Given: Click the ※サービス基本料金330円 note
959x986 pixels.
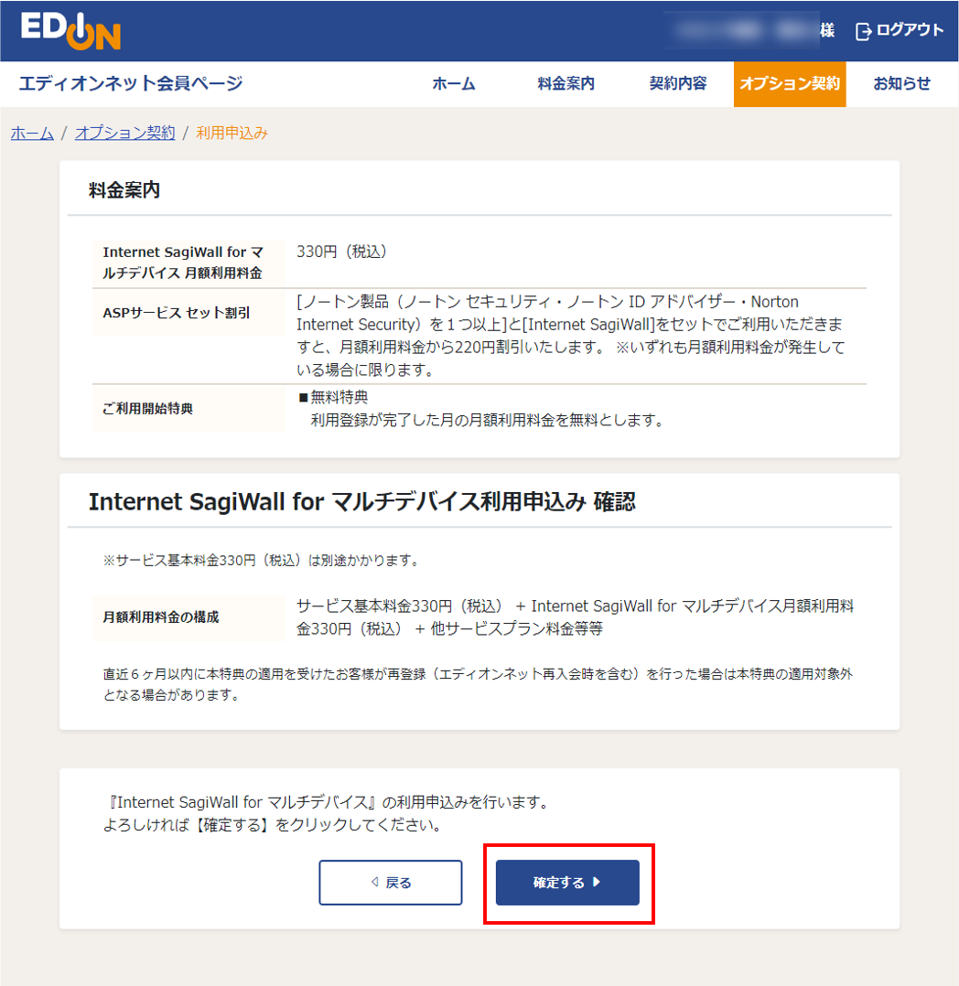Looking at the screenshot, I should coord(261,560).
